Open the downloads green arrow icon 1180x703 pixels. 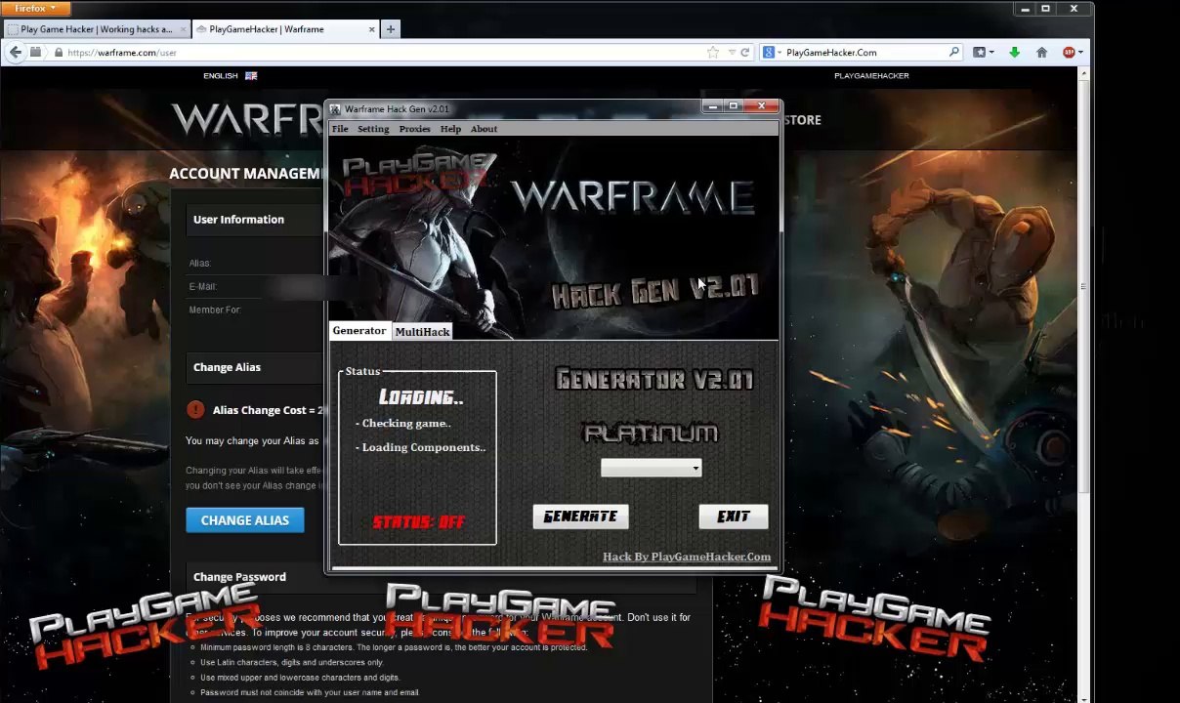1014,53
